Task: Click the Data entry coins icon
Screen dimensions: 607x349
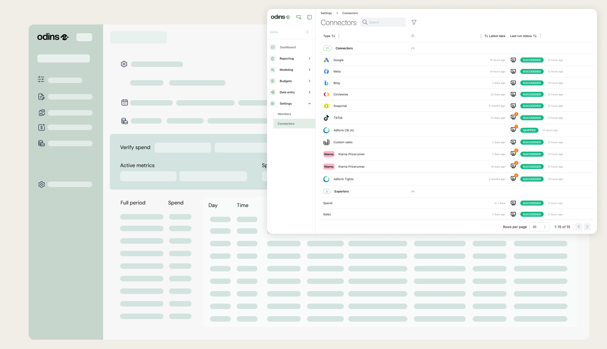Action: 273,92
